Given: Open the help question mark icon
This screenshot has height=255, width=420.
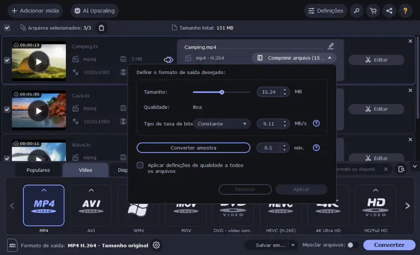Looking at the screenshot, I should tap(406, 11).
